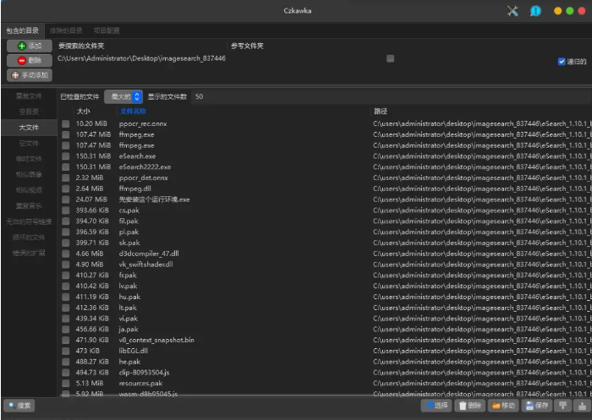The height and width of the screenshot is (420, 592).
Task: Toggle the upper panel with the down-arrow icon
Action: click(x=563, y=406)
